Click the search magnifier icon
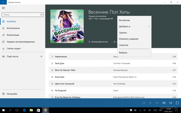181x113 pixels. [41, 15]
